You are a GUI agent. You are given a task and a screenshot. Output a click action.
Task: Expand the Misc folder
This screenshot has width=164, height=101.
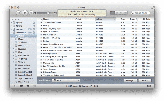(13, 52)
